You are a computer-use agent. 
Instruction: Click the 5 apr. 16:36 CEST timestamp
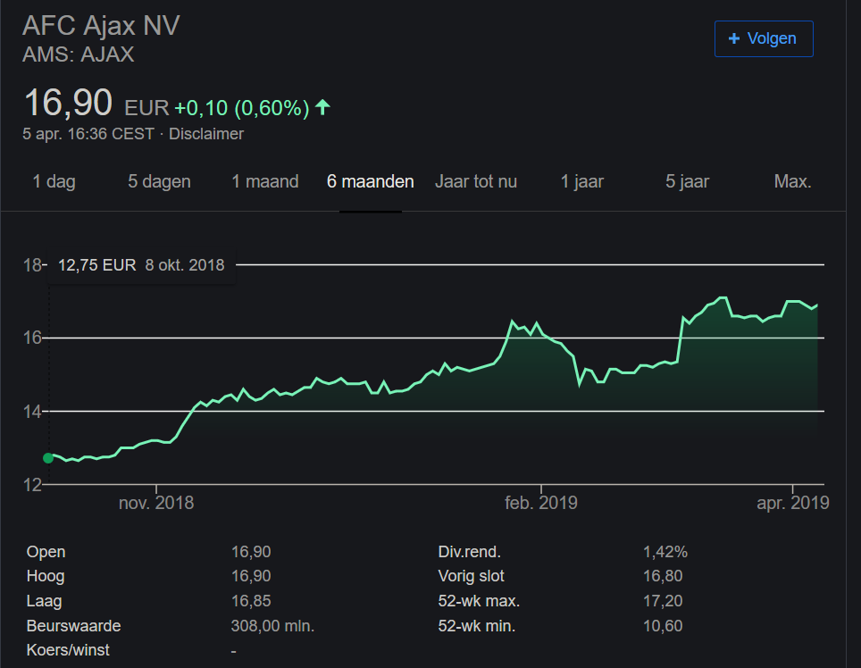click(x=88, y=134)
